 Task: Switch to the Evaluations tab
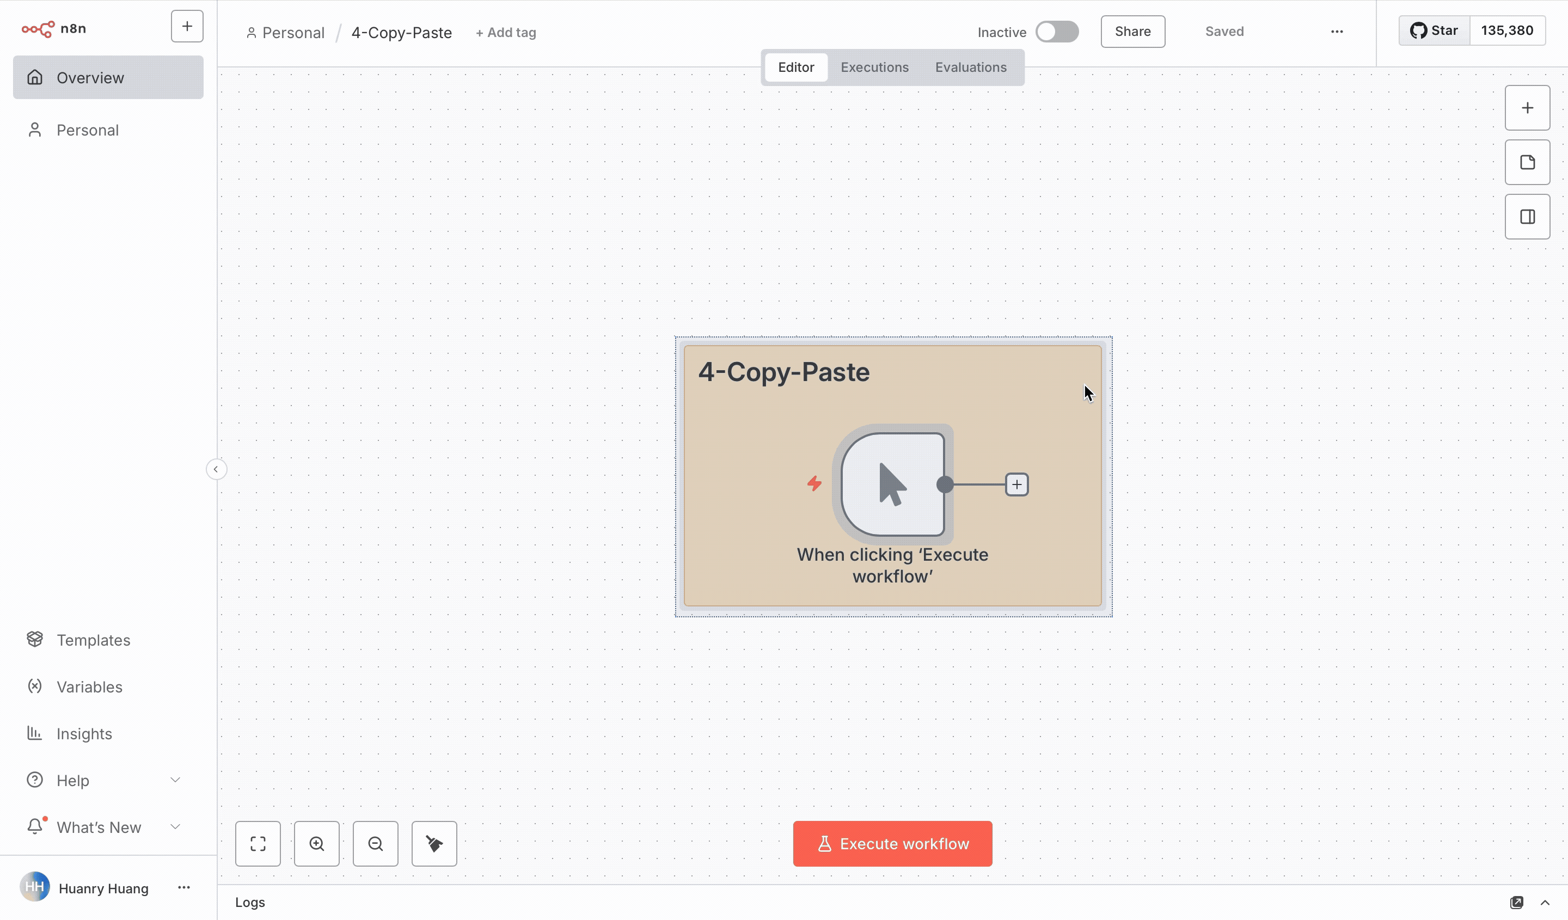point(971,67)
